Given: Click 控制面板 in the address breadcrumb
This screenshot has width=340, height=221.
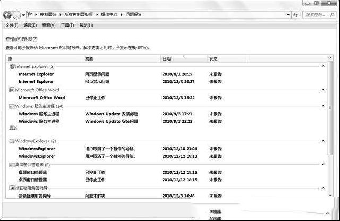Looking at the screenshot, I should [x=48, y=14].
